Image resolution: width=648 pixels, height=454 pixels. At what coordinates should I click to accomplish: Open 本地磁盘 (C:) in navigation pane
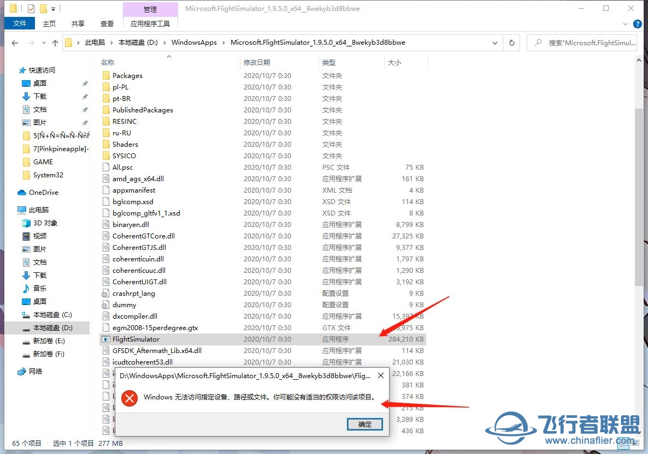pos(52,314)
